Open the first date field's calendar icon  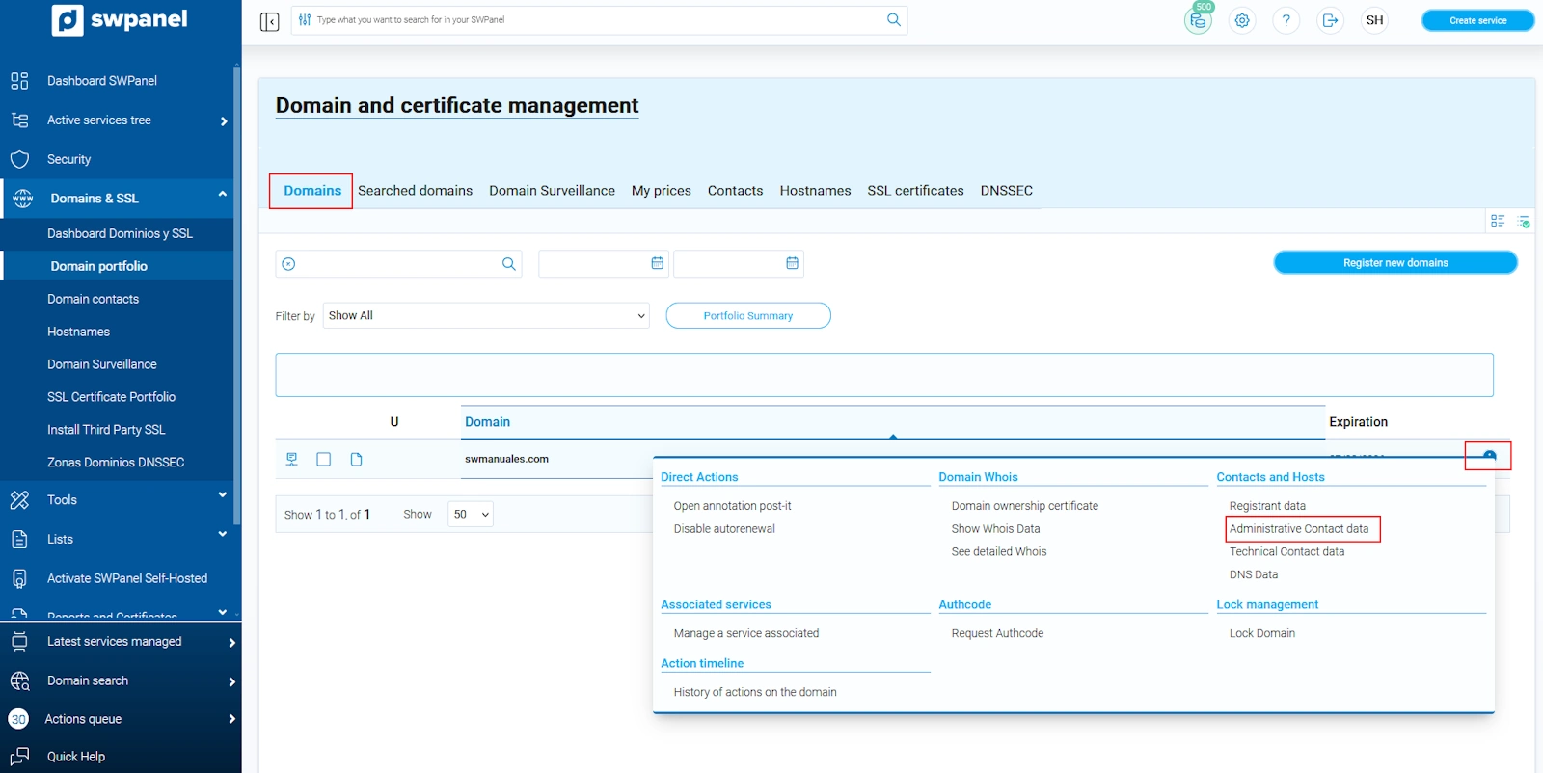[657, 263]
